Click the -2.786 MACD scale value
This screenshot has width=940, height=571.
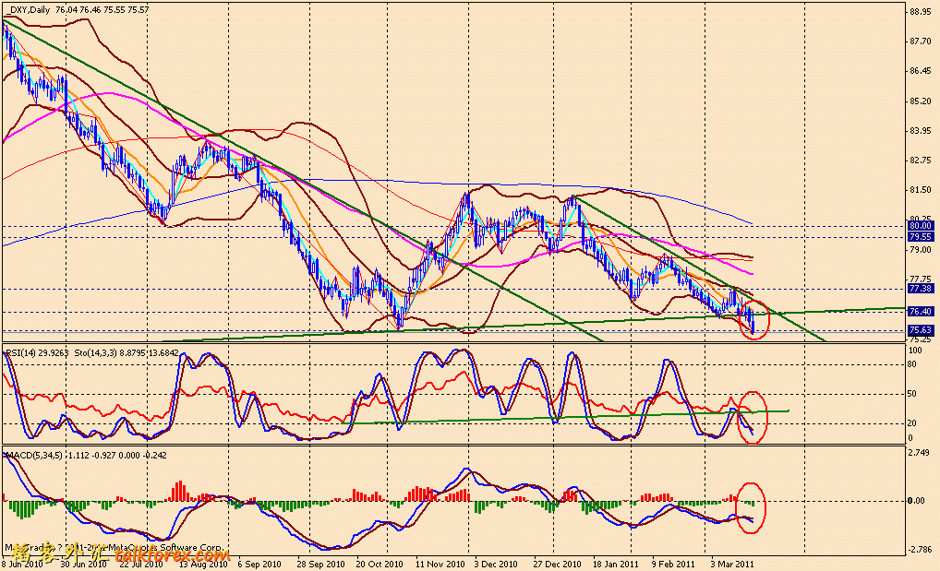pyautogui.click(x=919, y=548)
